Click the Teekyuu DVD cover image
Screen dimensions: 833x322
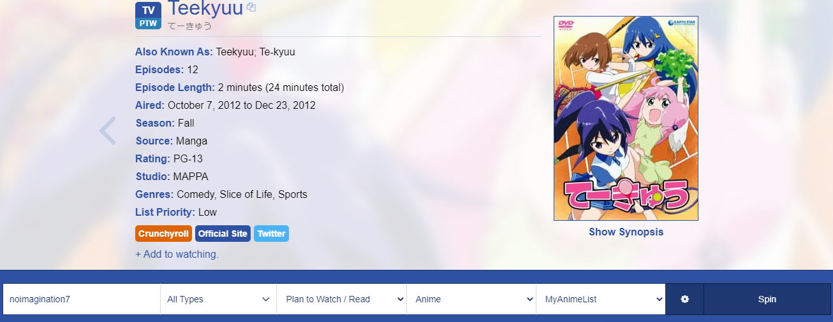pos(626,118)
